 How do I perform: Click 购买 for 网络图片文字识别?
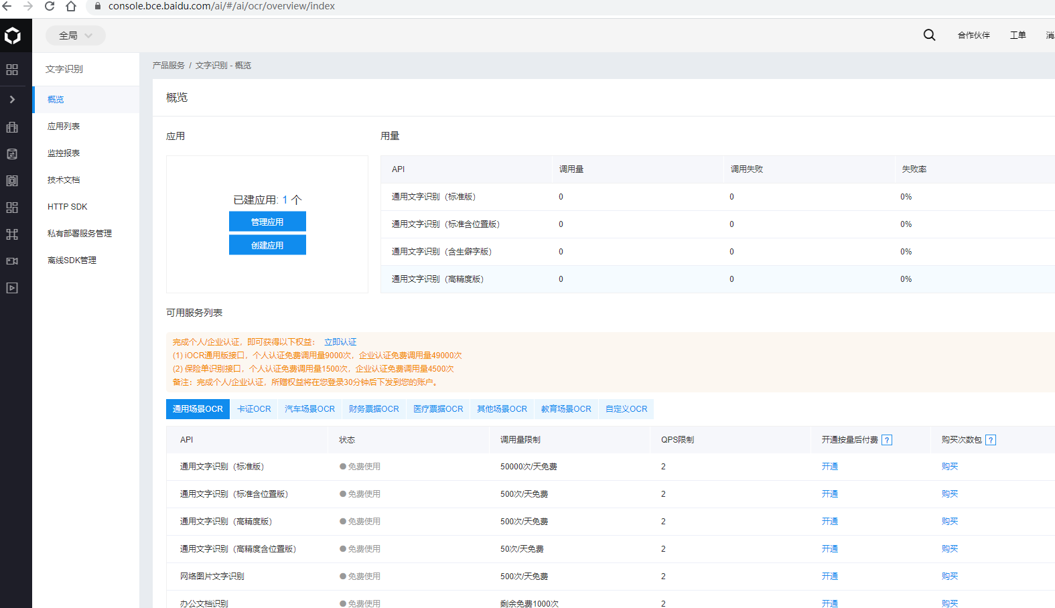pos(950,577)
